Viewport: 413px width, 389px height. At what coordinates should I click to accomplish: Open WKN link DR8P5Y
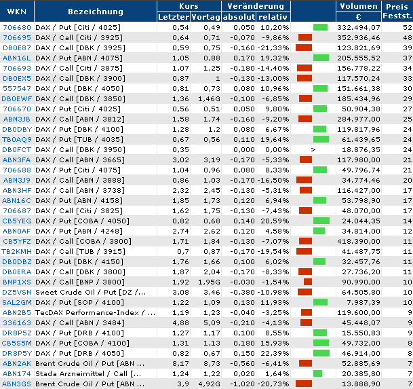17,354
